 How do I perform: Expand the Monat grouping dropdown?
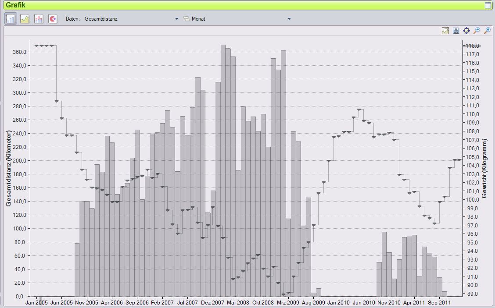(289, 19)
